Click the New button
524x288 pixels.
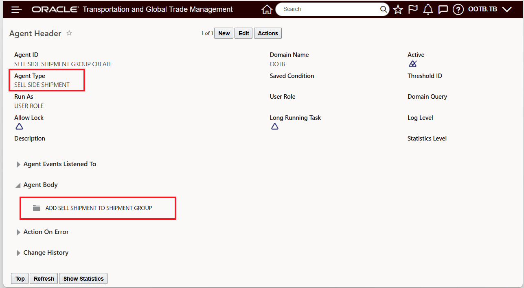tap(224, 33)
